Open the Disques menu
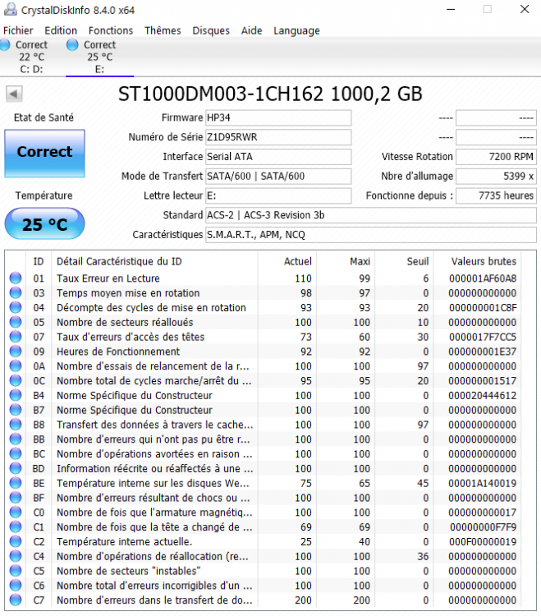The image size is (541, 616). [211, 30]
